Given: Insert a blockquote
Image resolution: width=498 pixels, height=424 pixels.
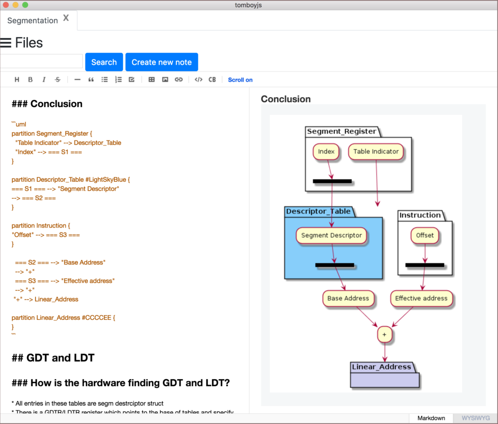Looking at the screenshot, I should point(91,80).
